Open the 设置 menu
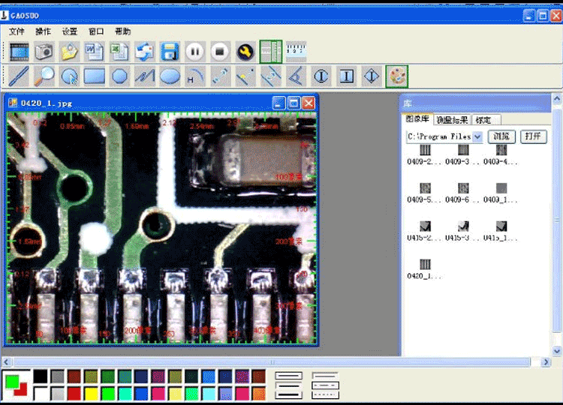 point(70,31)
